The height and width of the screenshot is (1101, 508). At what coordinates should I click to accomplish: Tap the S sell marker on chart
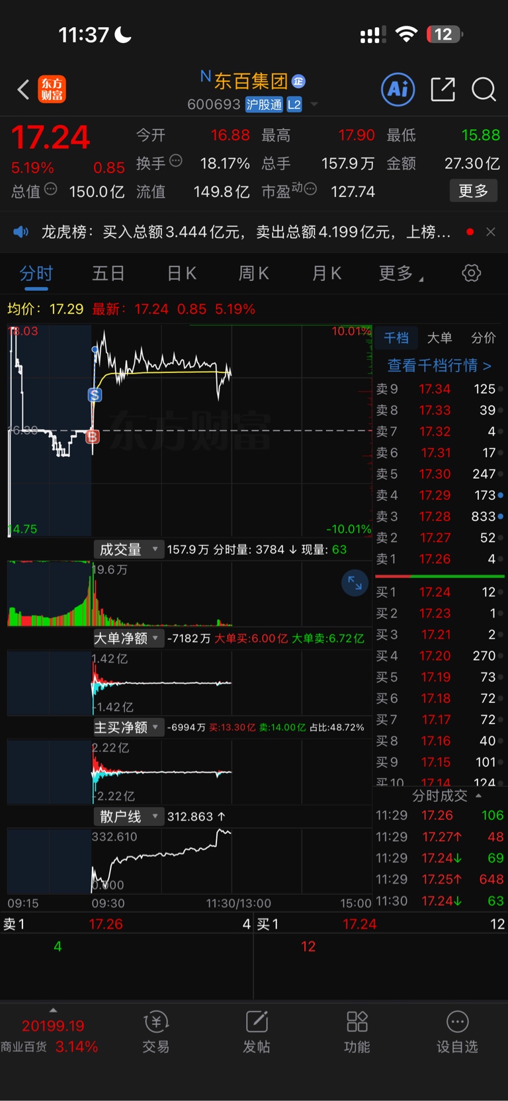tap(95, 395)
